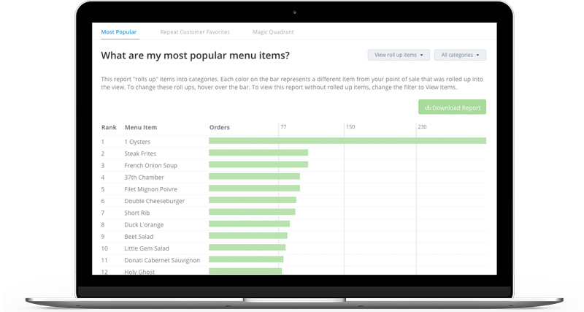Click the Donati Cabernet Sauvignon order bar
Screen dimensions: 584x312
(x=246, y=259)
